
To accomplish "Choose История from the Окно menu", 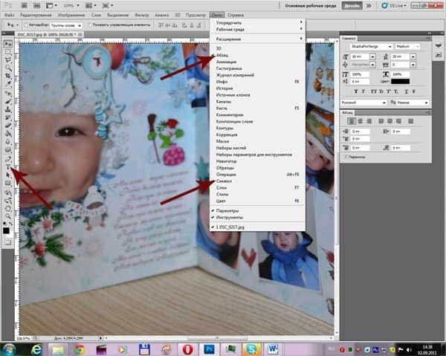I will point(257,88).
